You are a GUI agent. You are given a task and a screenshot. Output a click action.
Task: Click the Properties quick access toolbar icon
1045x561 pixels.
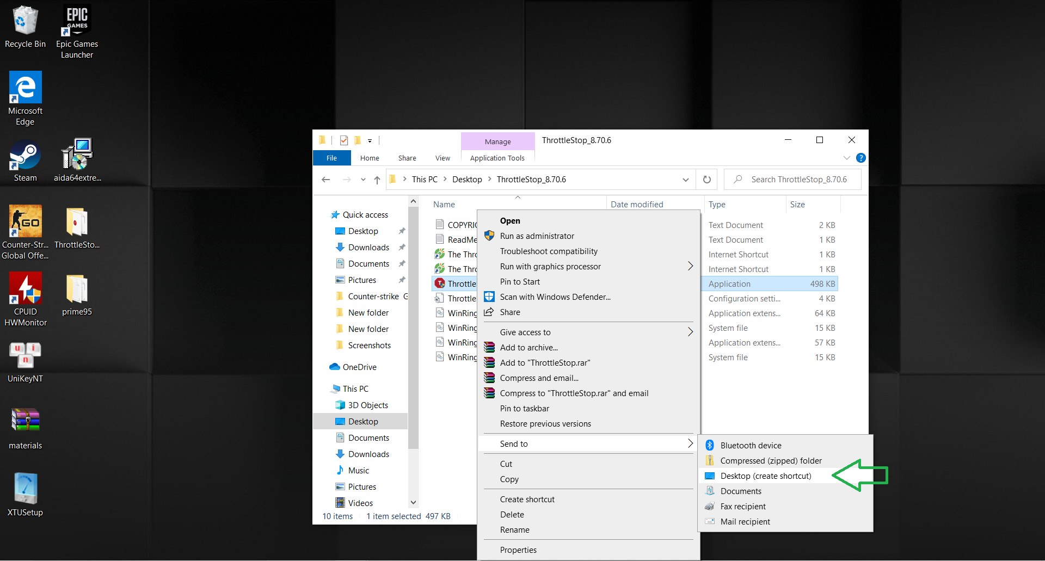pyautogui.click(x=344, y=140)
